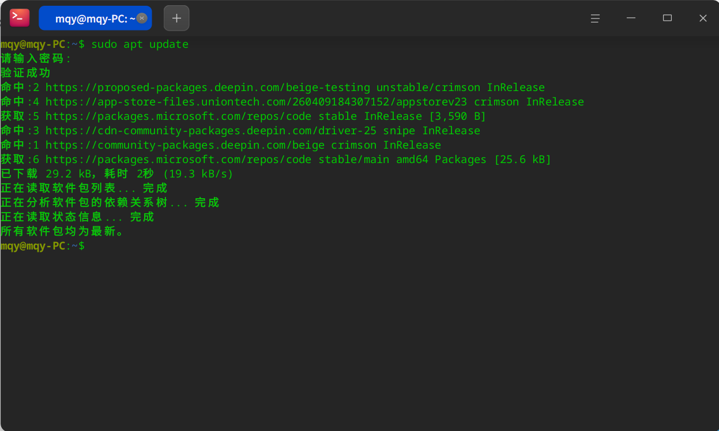Image resolution: width=719 pixels, height=431 pixels.
Task: Open the hamburger main menu
Action: [595, 18]
